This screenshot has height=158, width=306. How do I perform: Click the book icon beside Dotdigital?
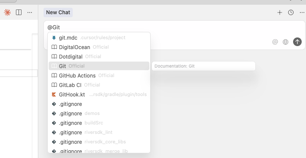[54, 57]
